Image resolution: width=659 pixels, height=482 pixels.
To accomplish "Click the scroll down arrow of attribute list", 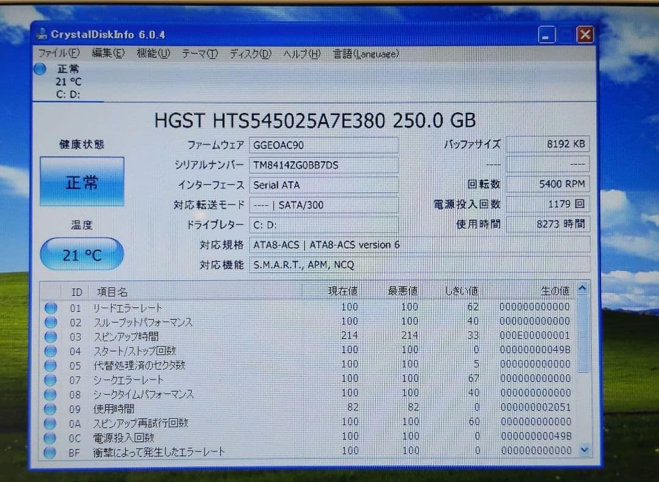I will click(585, 450).
